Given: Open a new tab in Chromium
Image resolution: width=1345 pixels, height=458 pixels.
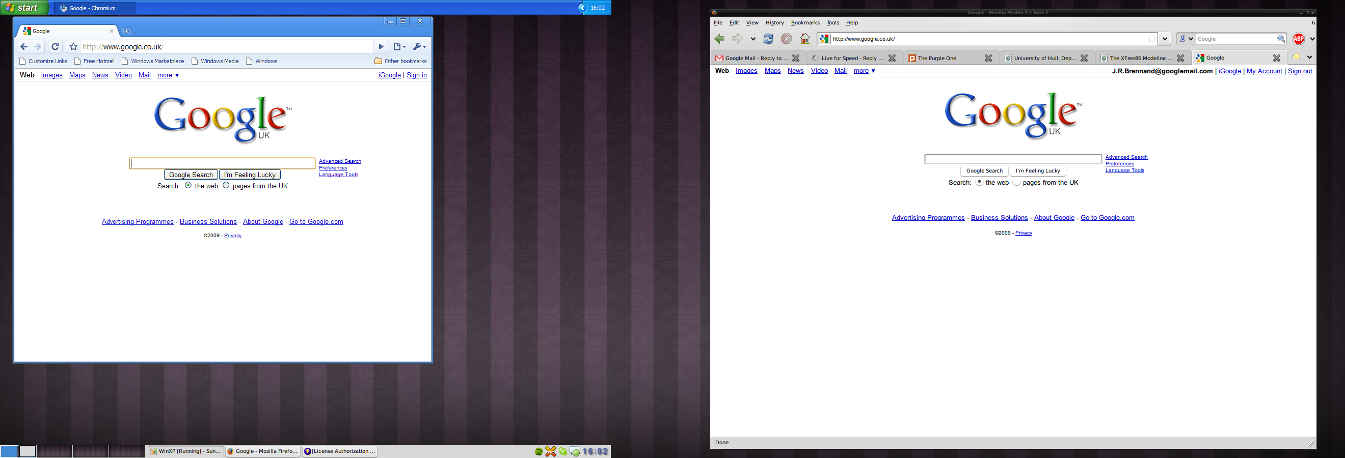Looking at the screenshot, I should [126, 32].
